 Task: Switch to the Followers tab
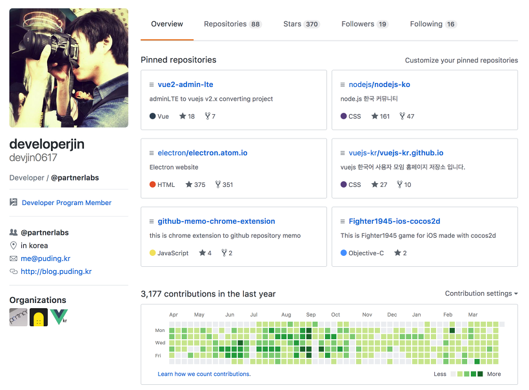(364, 24)
